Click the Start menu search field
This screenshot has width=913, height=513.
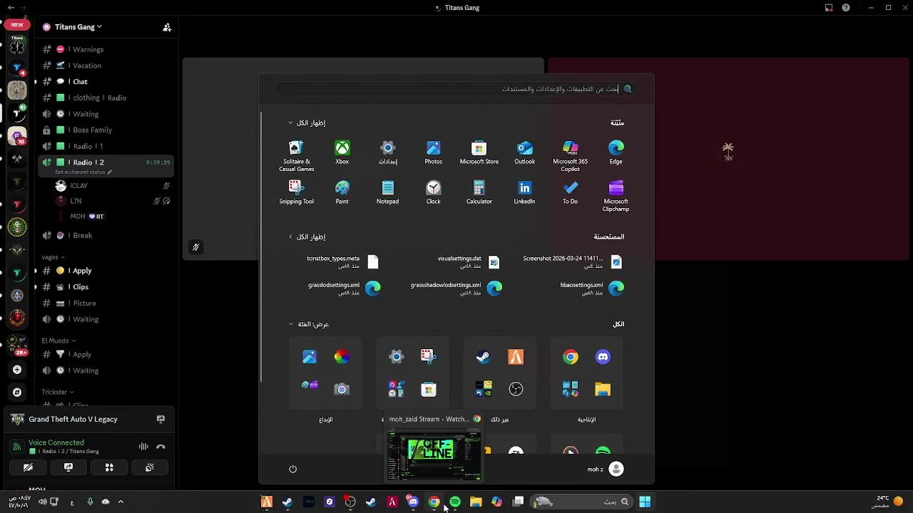pyautogui.click(x=456, y=89)
